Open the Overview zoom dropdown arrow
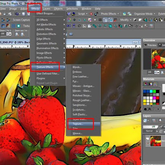 point(158,73)
